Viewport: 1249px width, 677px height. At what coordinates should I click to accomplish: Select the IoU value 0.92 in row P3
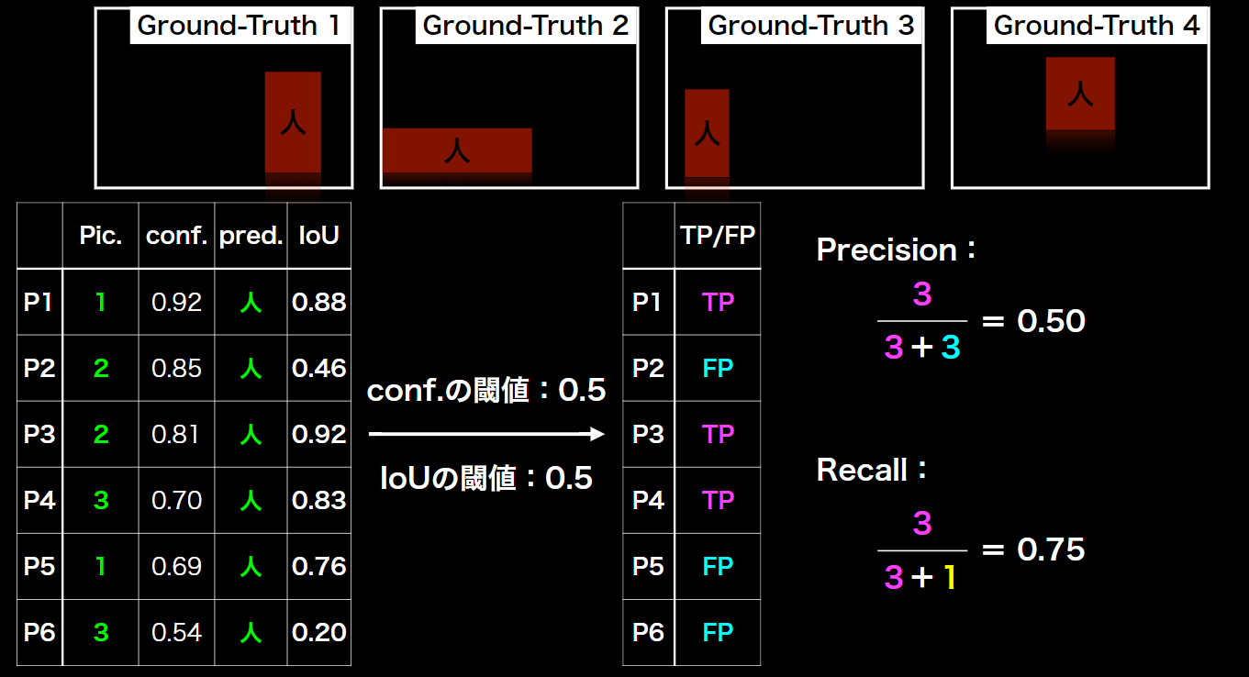click(319, 434)
